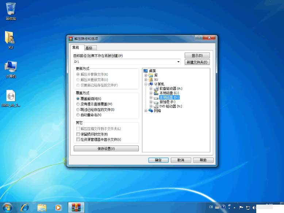Screen dimensions: 284x213
Task: Expand the Libraries (库) tree node
Action: tap(146, 75)
